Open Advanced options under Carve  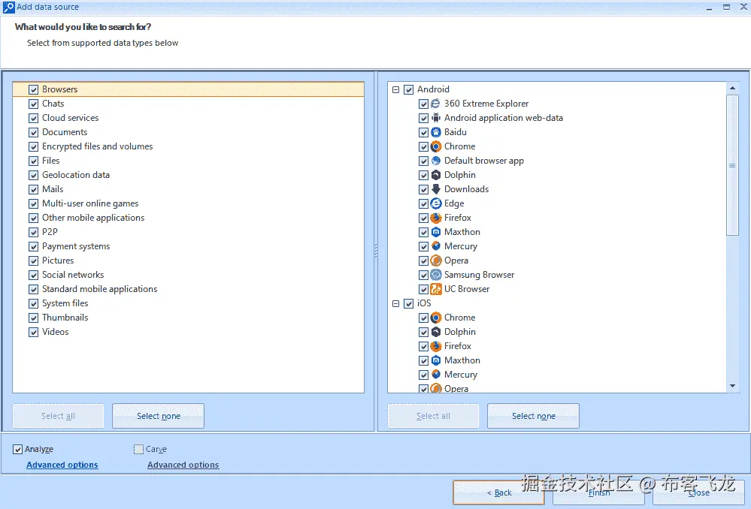(x=183, y=465)
